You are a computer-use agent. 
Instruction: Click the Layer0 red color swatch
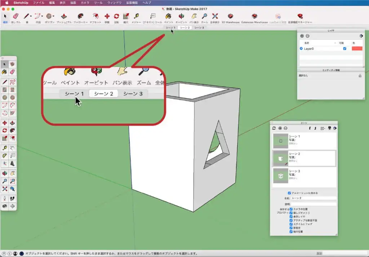pyautogui.click(x=357, y=49)
